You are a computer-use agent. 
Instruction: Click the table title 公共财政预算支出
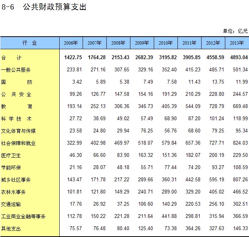point(55,7)
